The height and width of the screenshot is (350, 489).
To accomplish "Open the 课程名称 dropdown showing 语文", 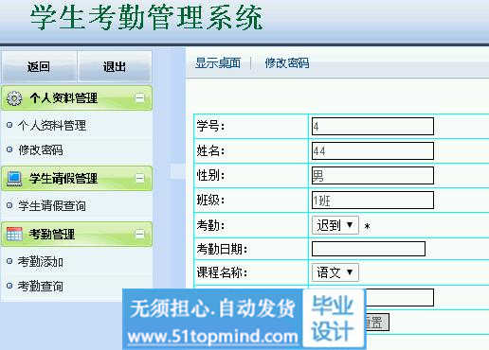I will [x=335, y=272].
